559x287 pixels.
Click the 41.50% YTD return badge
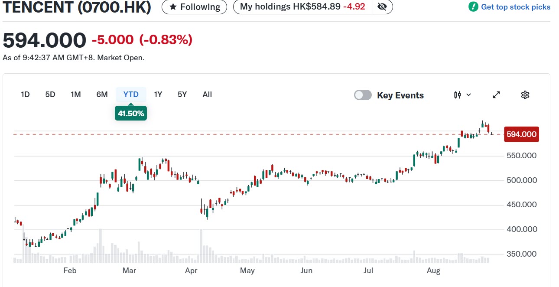[x=131, y=114]
